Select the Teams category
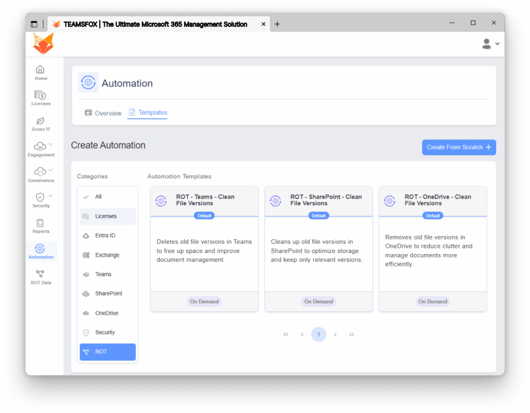Image resolution: width=530 pixels, height=413 pixels. (108, 274)
